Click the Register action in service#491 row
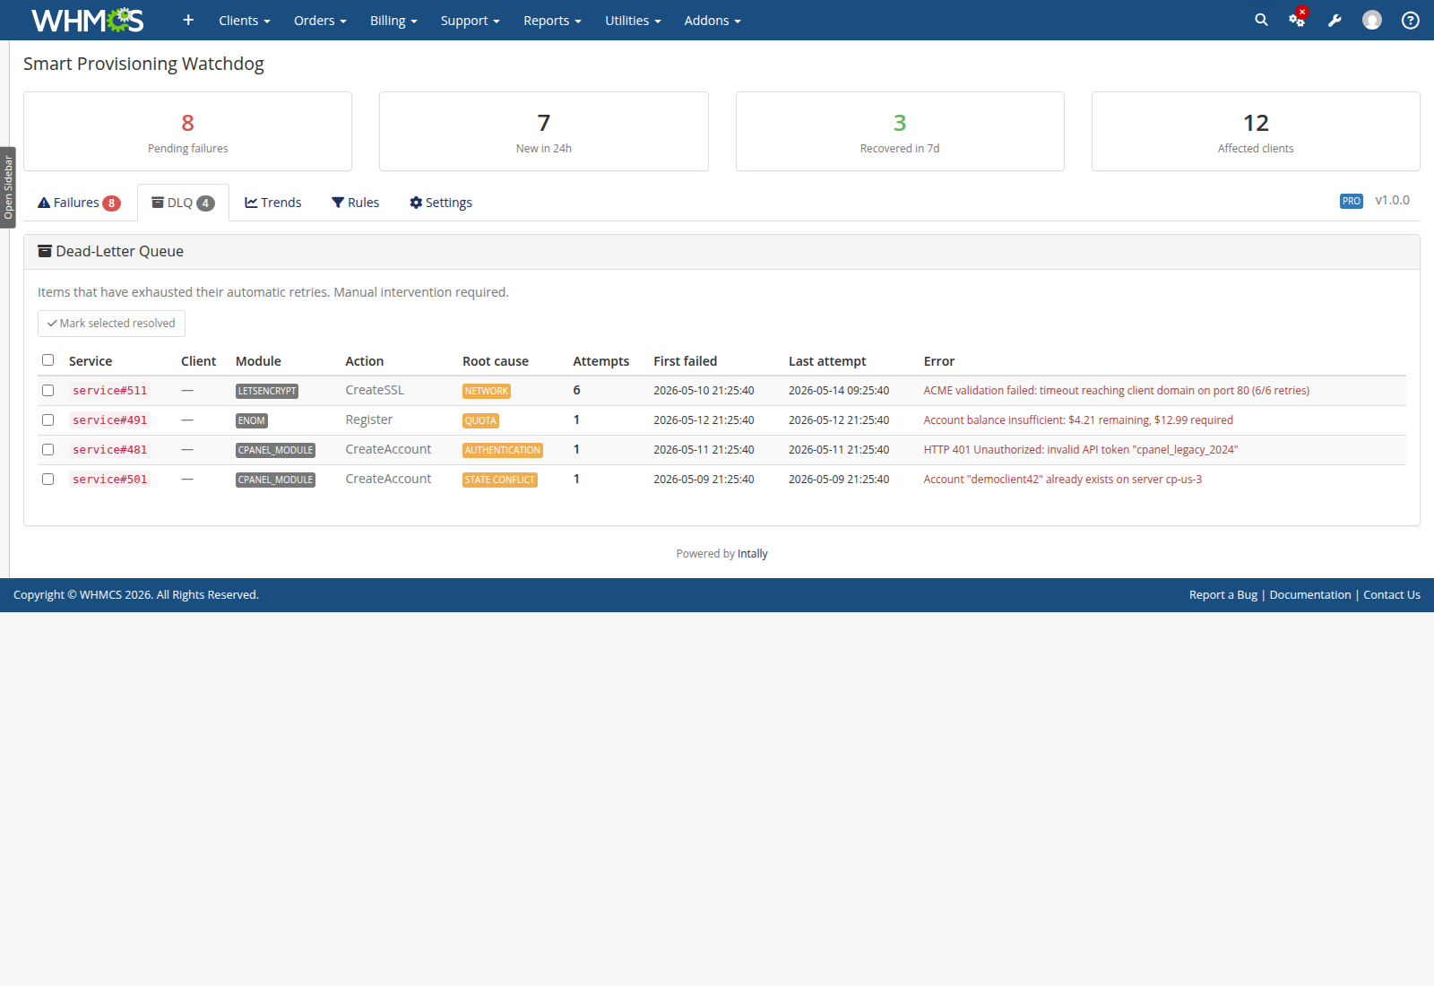The height and width of the screenshot is (986, 1434). [369, 420]
